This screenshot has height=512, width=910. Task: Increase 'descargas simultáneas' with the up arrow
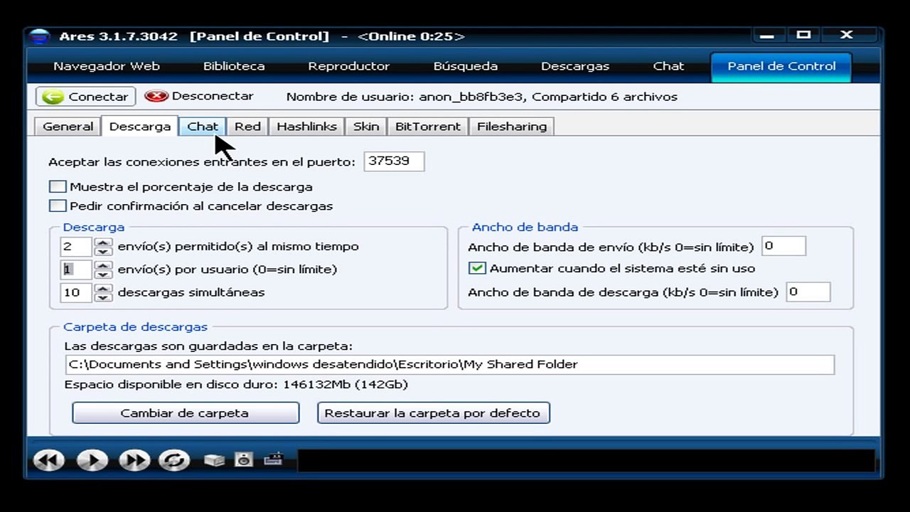point(104,288)
